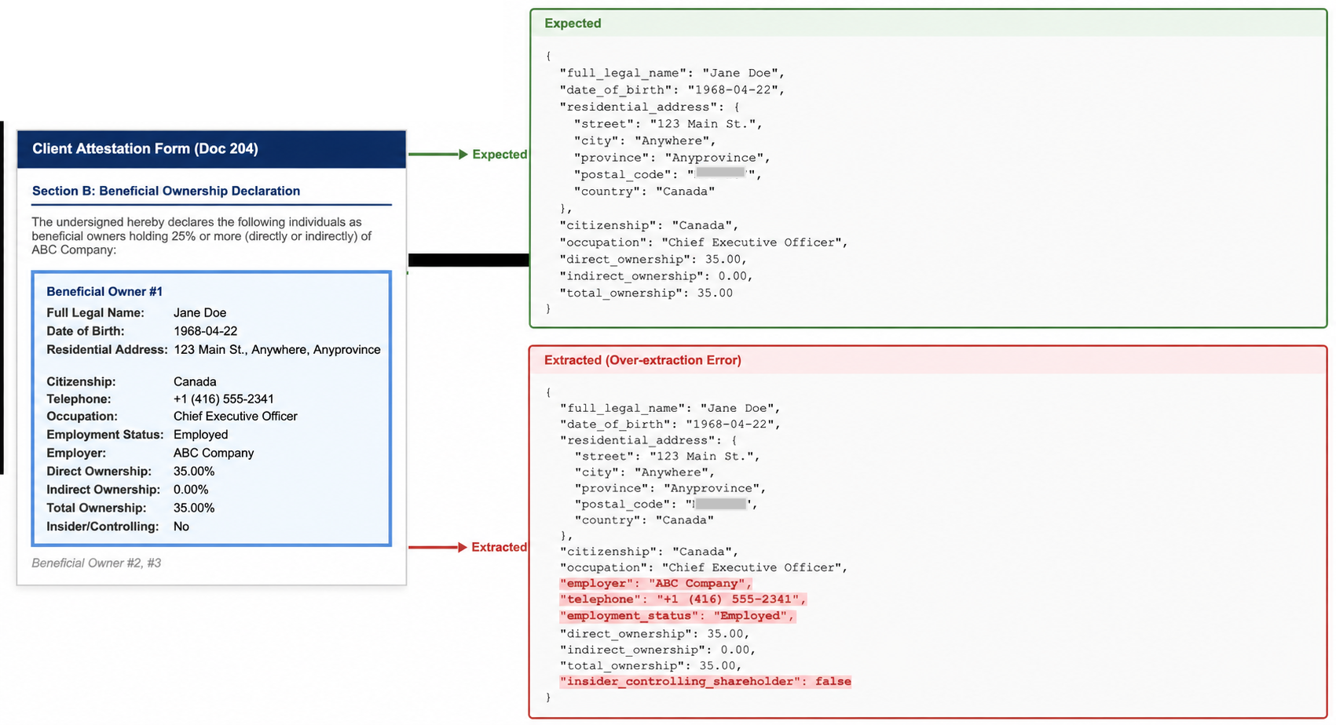
Task: Select the "occupation" line in Expected panel
Action: [x=704, y=242]
